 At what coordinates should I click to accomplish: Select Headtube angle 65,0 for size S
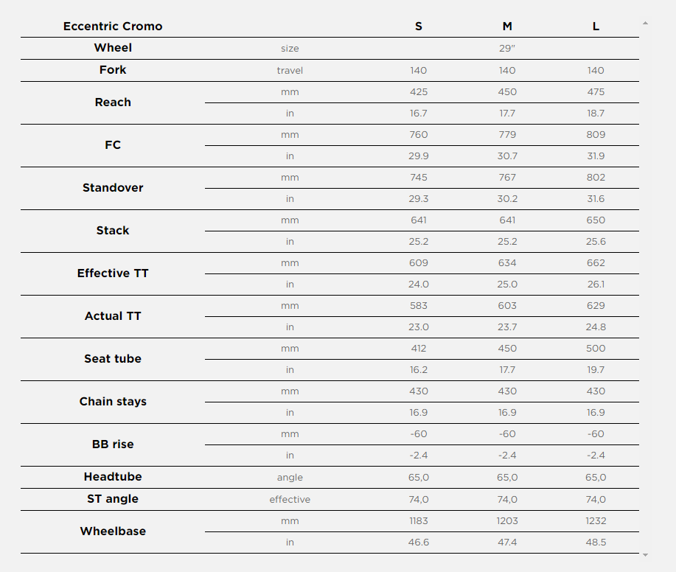(x=418, y=478)
